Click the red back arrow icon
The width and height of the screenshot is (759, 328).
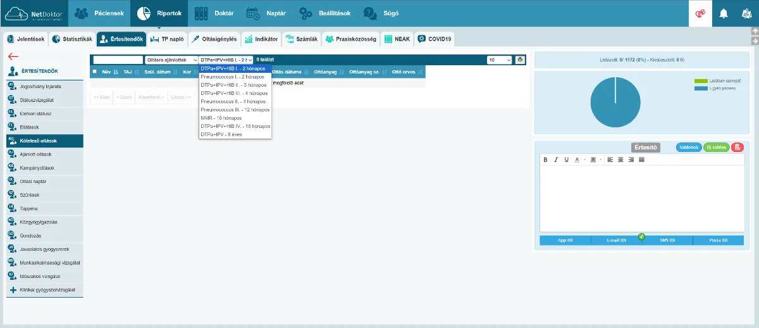(x=13, y=56)
